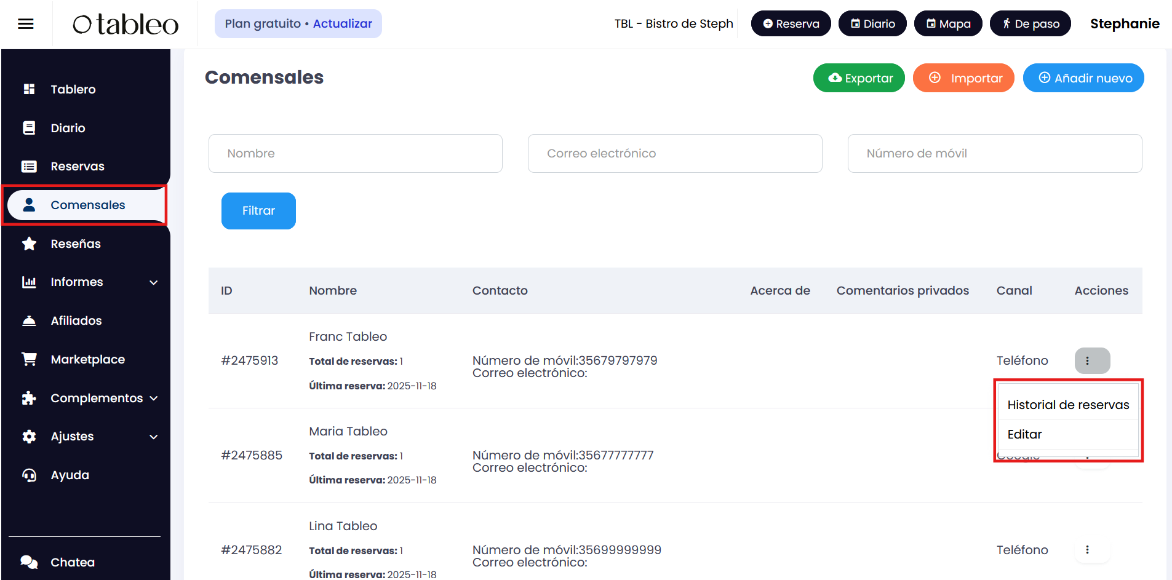The width and height of the screenshot is (1172, 580).
Task: Click mobile number 35677777777
Action: pos(616,455)
